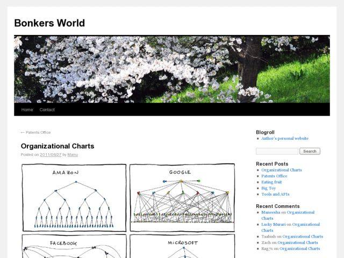Focus the sidebar search text field
344x258 pixels.
click(x=277, y=151)
